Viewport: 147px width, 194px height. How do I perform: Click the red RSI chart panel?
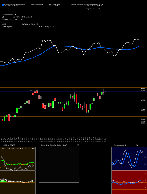click(129, 182)
